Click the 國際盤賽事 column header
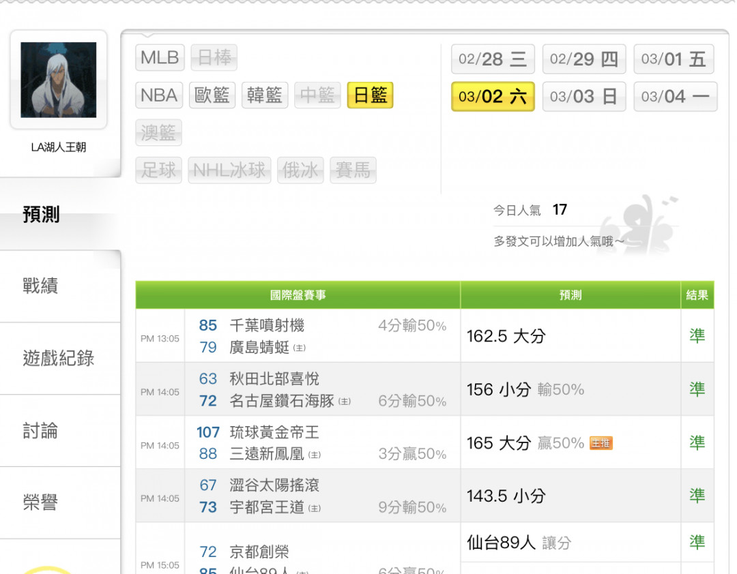Viewport: 737px width, 574px height. pos(298,295)
